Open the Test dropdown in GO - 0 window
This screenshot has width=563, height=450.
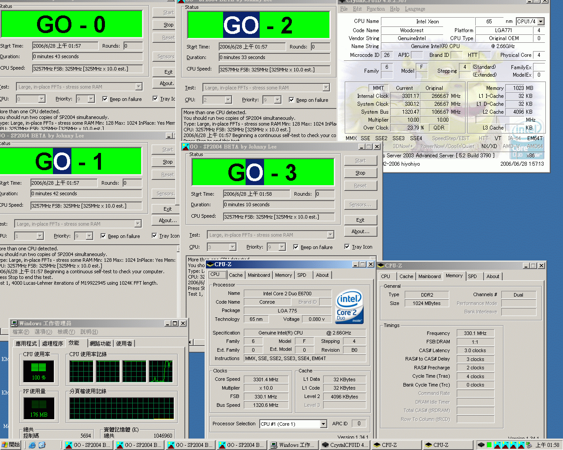coord(138,87)
